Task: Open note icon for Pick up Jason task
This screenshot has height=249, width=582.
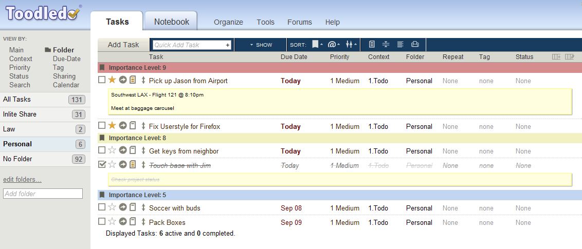Action: coord(133,80)
